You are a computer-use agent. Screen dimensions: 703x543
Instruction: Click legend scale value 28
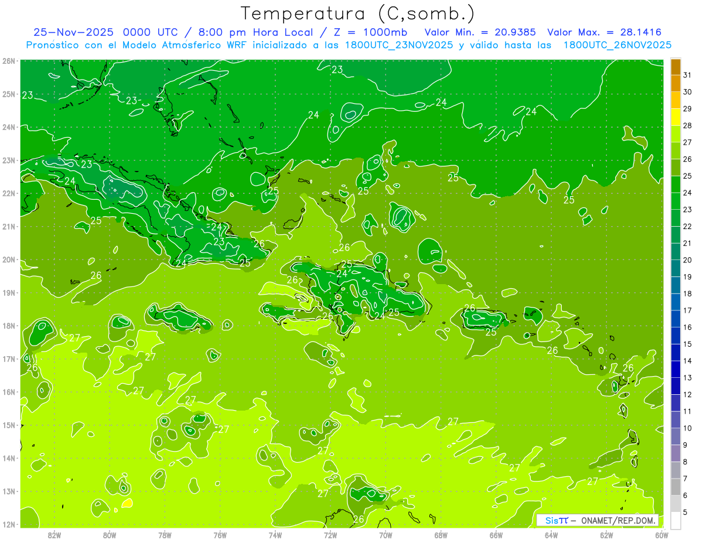pyautogui.click(x=688, y=125)
